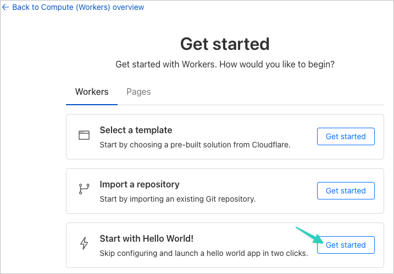Click the Git branch repository icon
This screenshot has width=394, height=274.
84,189
